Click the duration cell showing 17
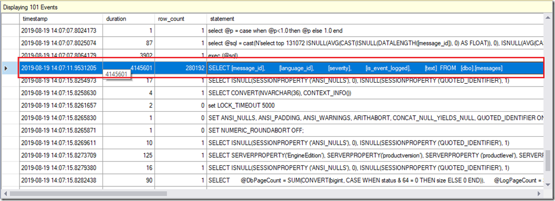Screen dimensions: 555x201 click(129, 81)
